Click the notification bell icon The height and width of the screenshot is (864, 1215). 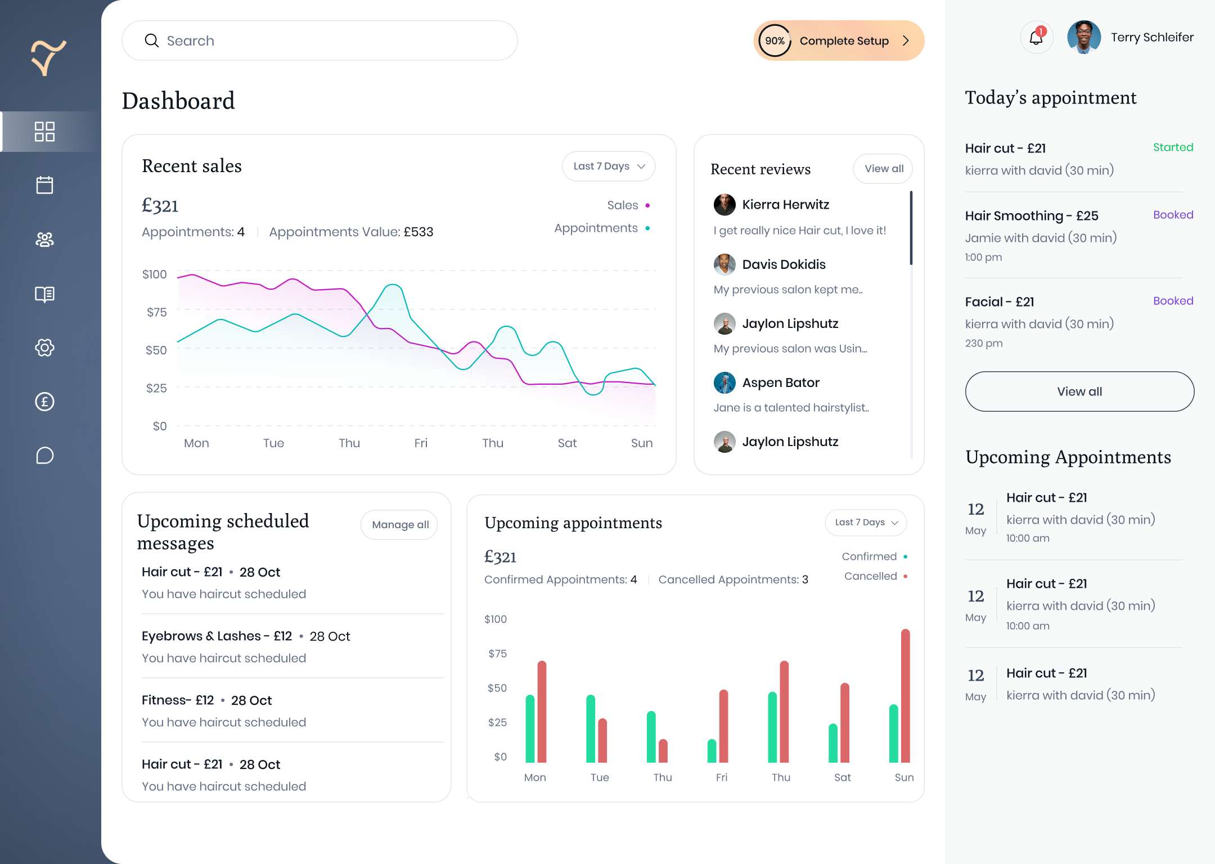[1036, 38]
